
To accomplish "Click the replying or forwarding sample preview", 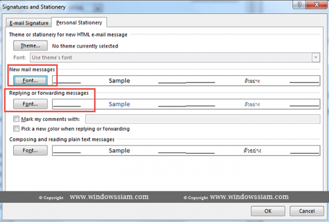I will click(x=186, y=104).
